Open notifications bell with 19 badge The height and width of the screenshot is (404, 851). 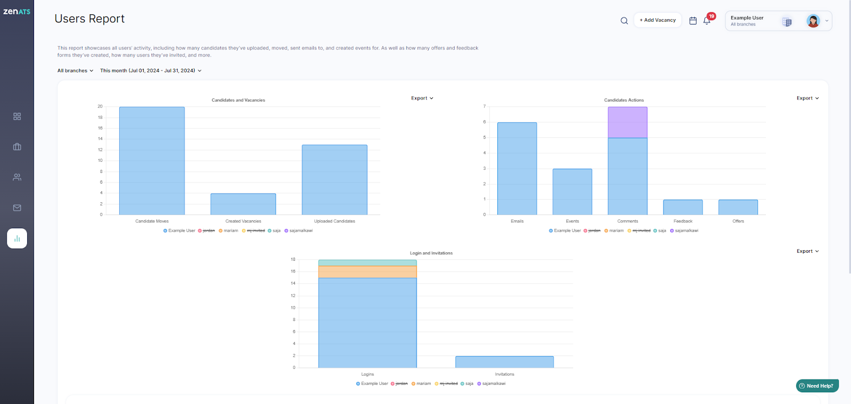707,20
